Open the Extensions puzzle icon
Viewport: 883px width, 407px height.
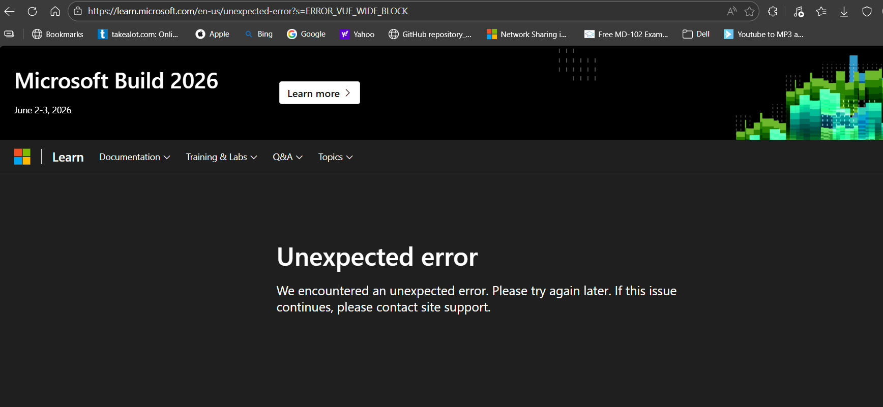tap(773, 11)
